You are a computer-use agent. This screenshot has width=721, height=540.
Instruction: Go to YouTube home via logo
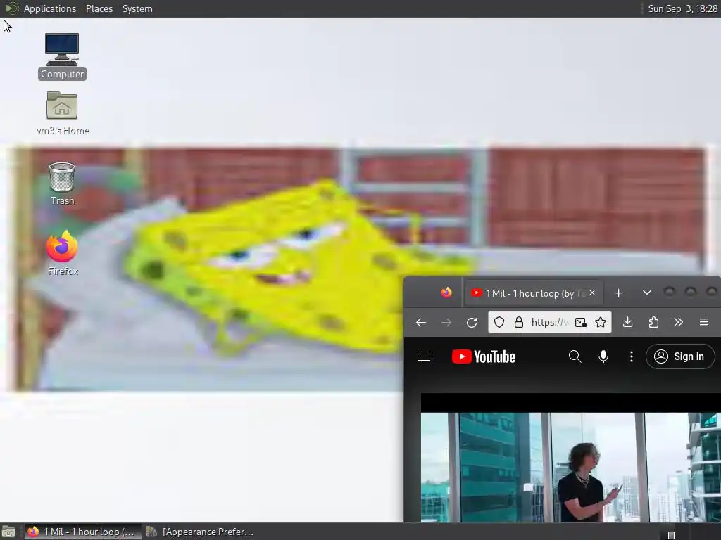tap(483, 356)
